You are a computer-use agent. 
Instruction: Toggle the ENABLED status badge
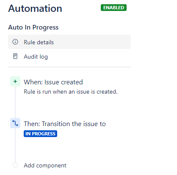coord(113,8)
